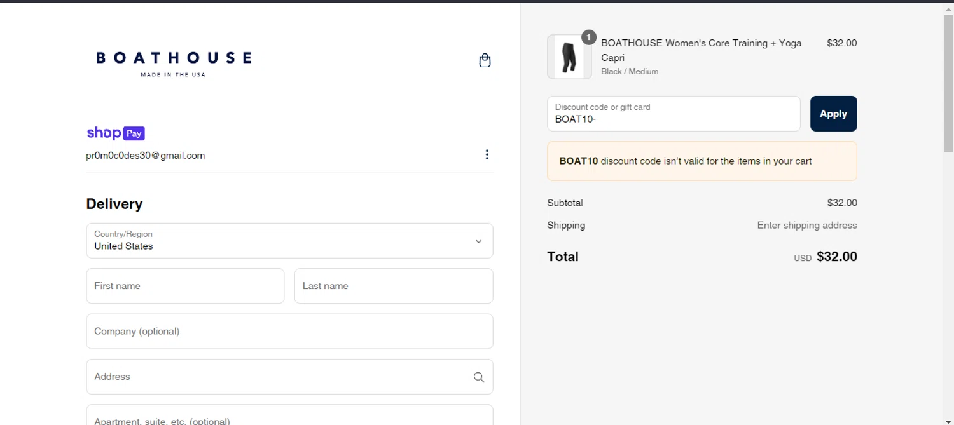The image size is (954, 425).
Task: Click the Last name field
Action: (394, 286)
